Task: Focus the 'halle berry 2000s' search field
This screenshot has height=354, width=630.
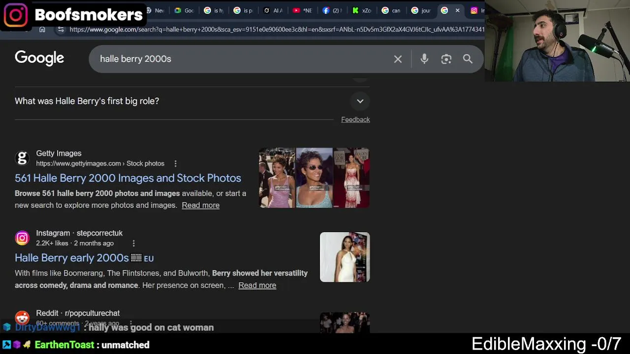Action: coord(241,59)
